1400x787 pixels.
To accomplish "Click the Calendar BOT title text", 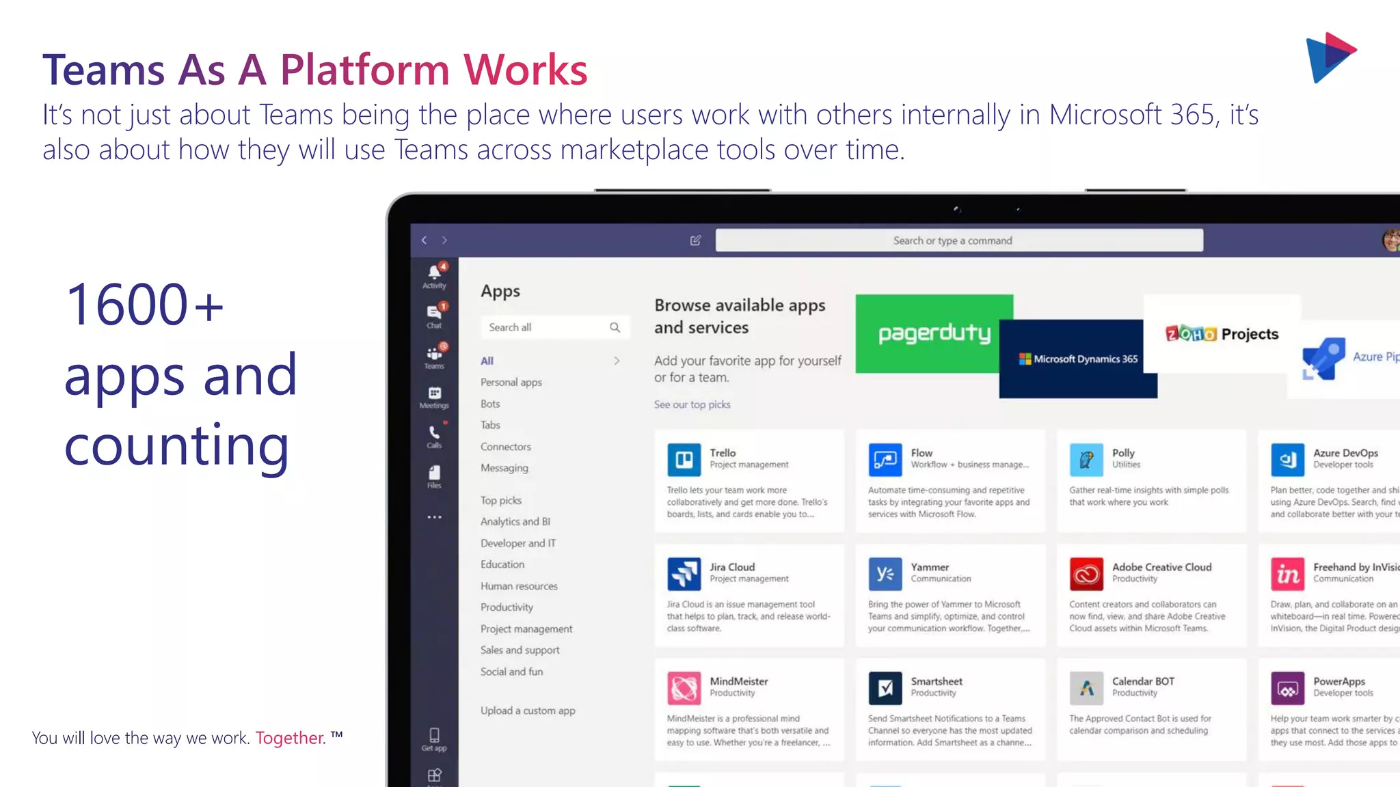I will pyautogui.click(x=1143, y=681).
